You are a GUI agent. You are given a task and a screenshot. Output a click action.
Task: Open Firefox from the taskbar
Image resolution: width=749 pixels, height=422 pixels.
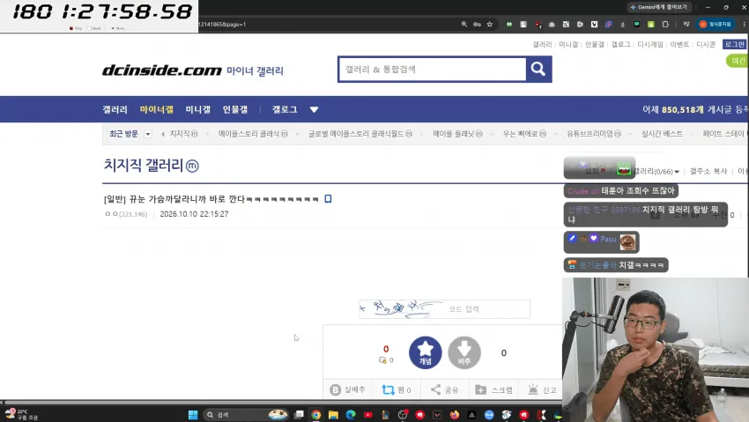pyautogui.click(x=455, y=415)
